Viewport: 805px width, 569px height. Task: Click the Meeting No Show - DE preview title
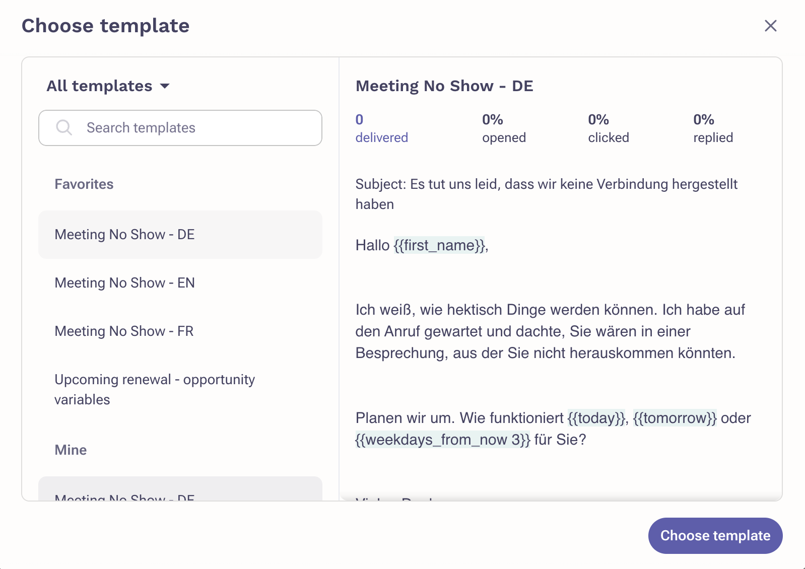[444, 86]
